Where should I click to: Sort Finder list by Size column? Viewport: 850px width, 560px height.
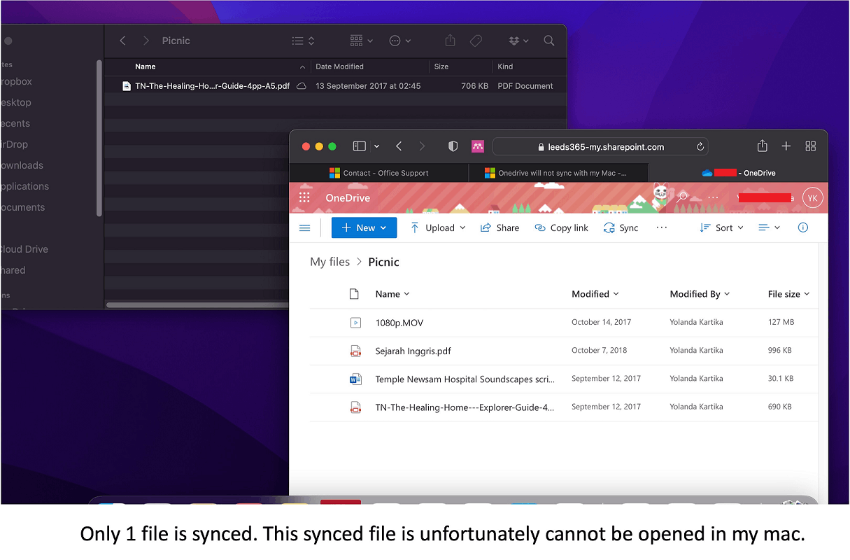tap(441, 66)
